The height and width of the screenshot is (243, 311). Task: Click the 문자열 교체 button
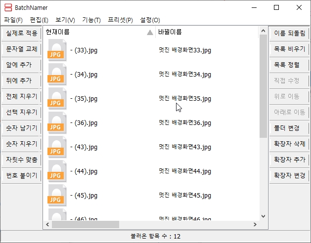[21, 49]
